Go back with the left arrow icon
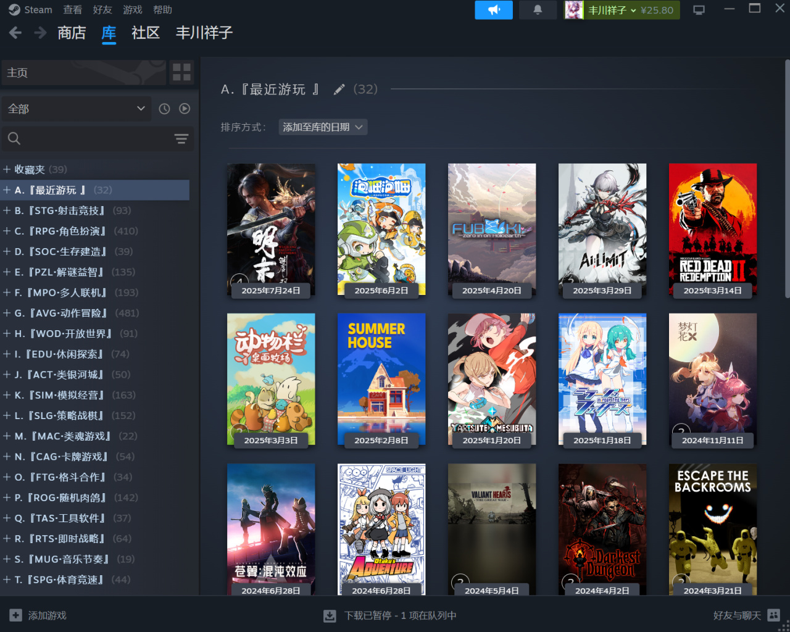 tap(15, 33)
